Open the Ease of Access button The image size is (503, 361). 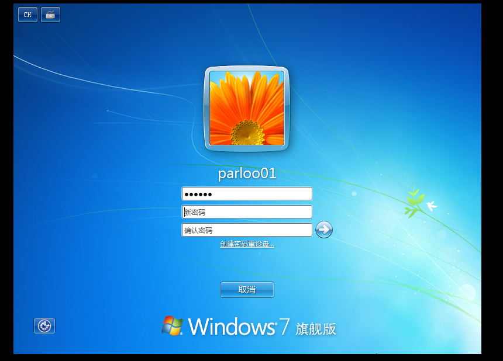pos(44,326)
